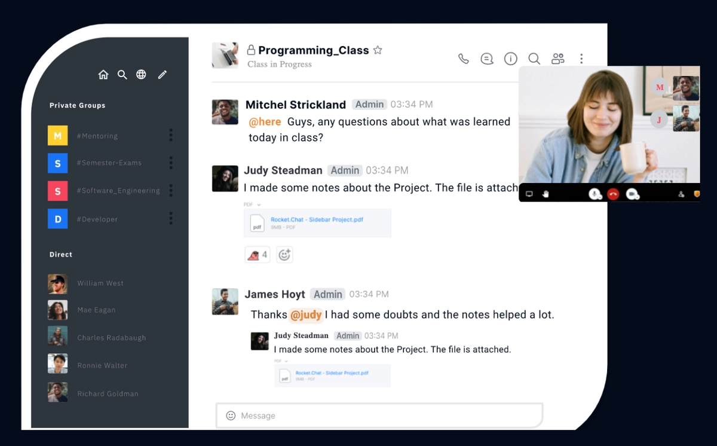Start a voice call with phone icon

pyautogui.click(x=464, y=59)
